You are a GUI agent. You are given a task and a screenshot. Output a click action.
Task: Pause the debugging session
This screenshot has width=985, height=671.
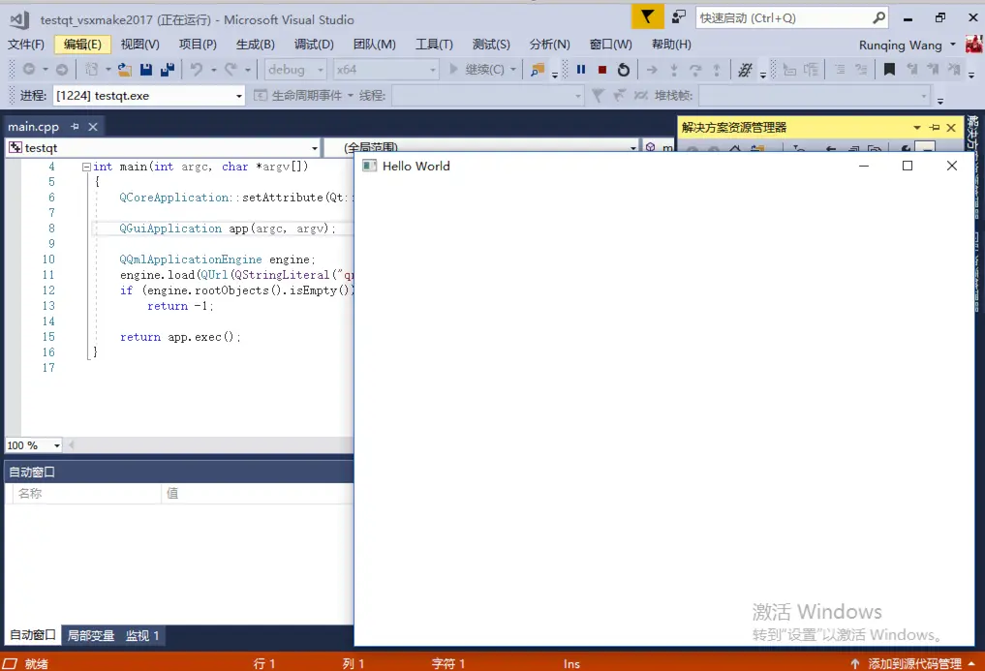(x=581, y=70)
